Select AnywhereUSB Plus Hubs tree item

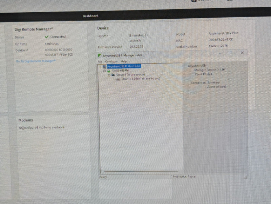(124, 66)
